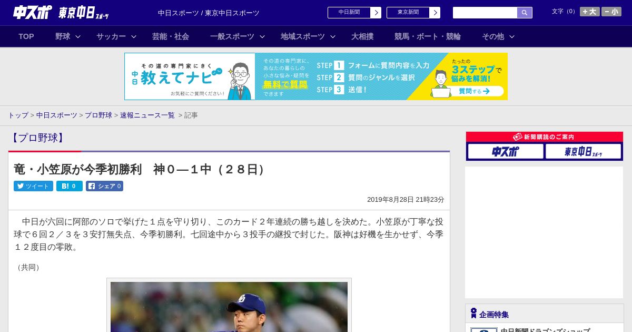Open the 東京新聞 link button
Screen dimensions: 632x332
pyautogui.click(x=408, y=13)
